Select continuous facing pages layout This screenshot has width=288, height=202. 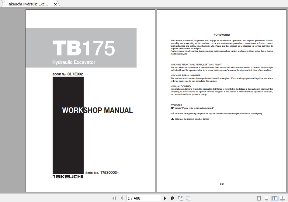pos(283,198)
